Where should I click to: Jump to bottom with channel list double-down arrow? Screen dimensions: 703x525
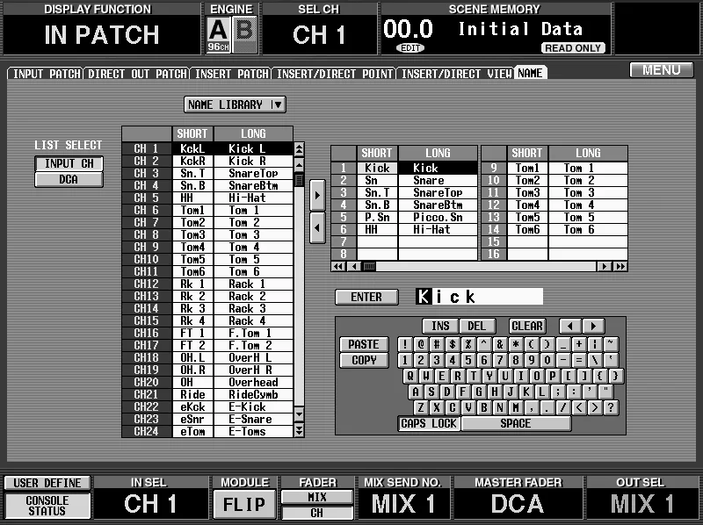tap(299, 430)
